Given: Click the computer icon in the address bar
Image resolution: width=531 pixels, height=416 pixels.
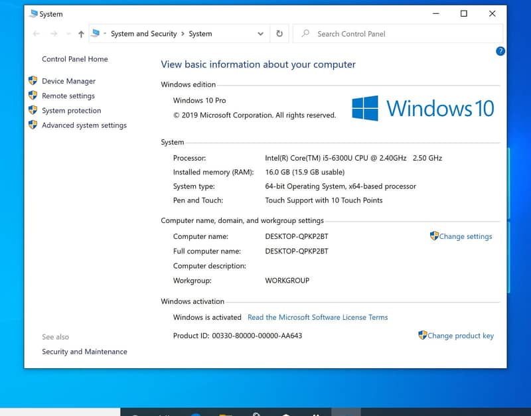Looking at the screenshot, I should 96,33.
